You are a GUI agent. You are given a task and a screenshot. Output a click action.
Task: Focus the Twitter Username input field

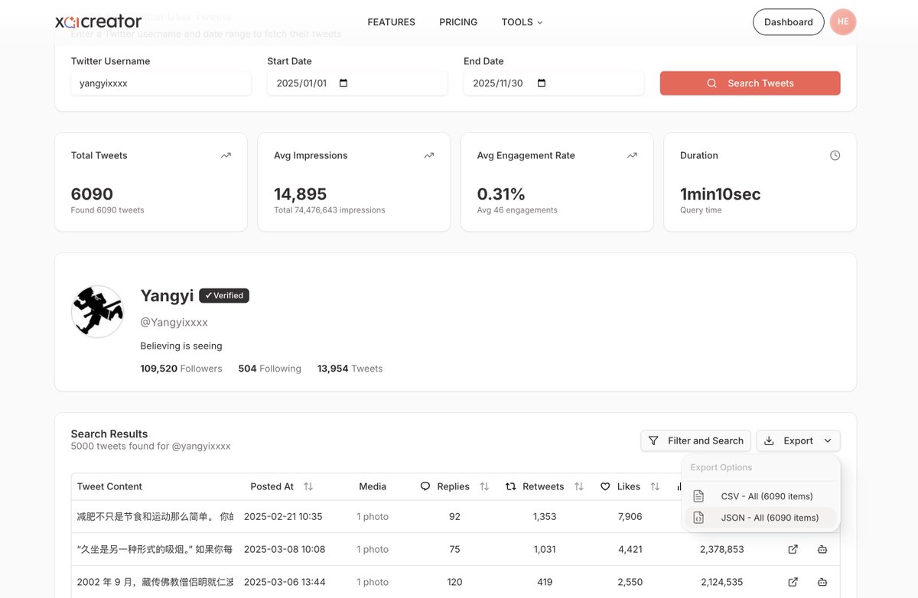pyautogui.click(x=161, y=83)
